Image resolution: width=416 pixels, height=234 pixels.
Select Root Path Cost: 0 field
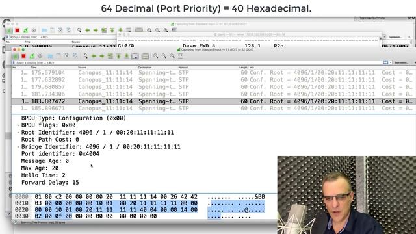click(x=50, y=140)
